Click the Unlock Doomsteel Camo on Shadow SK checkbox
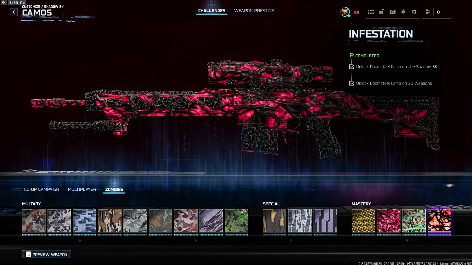 [351, 66]
